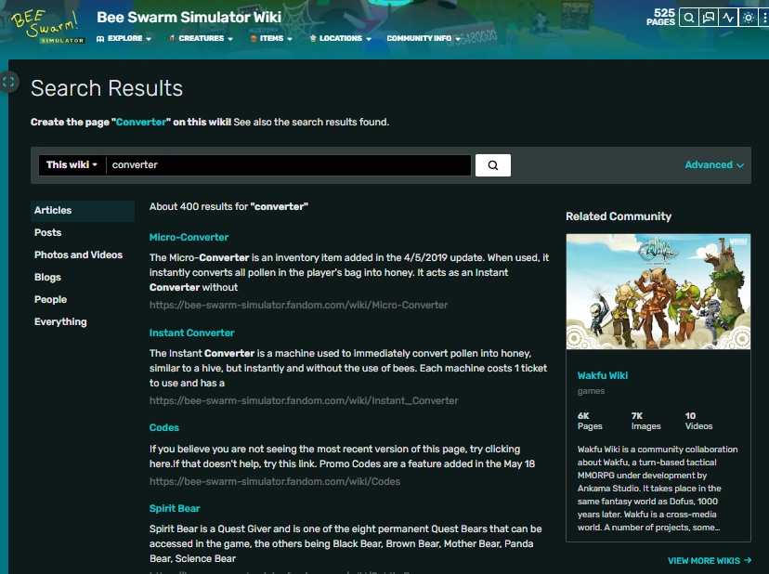Select the Everything filter tab
769x574 pixels.
pos(60,321)
